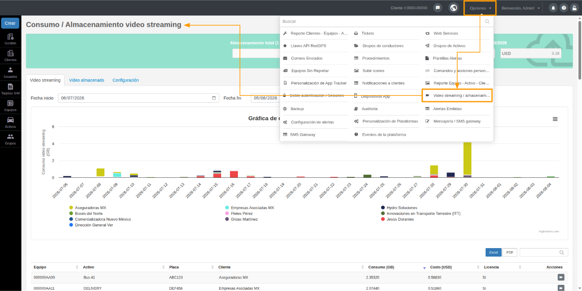Open the Fecha inicio calendar picker
The image size is (582, 291).
[214, 98]
